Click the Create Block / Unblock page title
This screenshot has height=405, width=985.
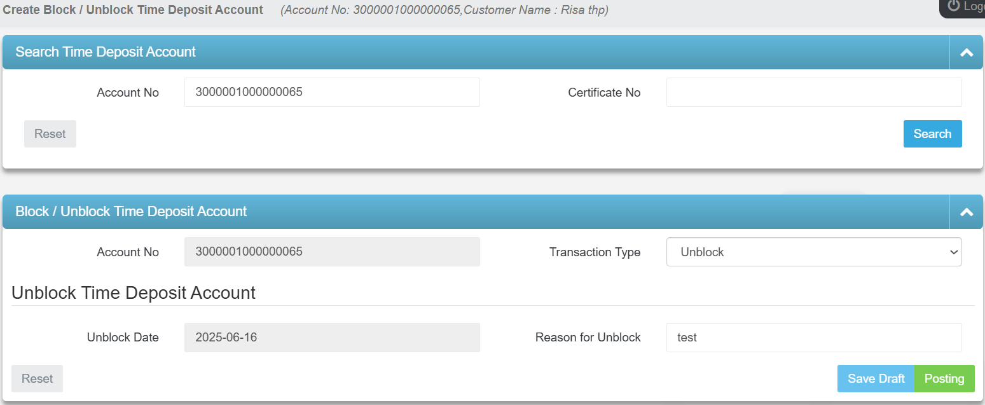click(x=133, y=10)
